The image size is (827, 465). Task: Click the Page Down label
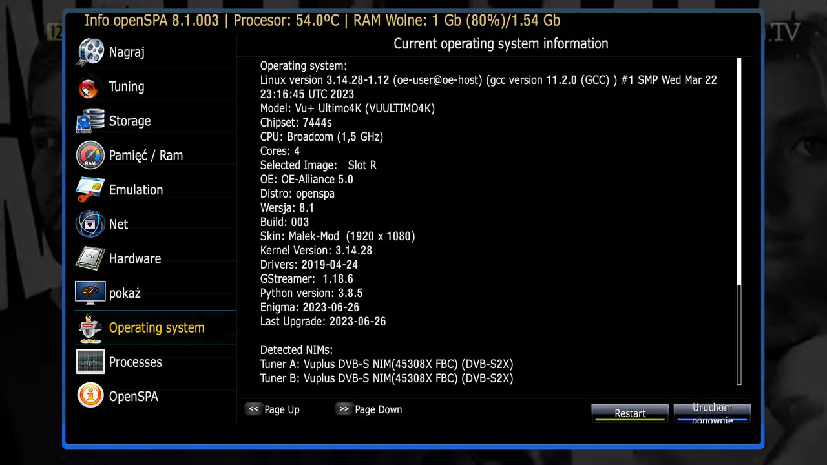[x=378, y=409]
